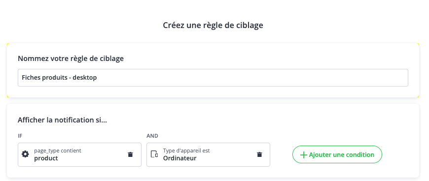Open the Type d'appareil est condition box
This screenshot has height=181, width=429.
click(208, 154)
